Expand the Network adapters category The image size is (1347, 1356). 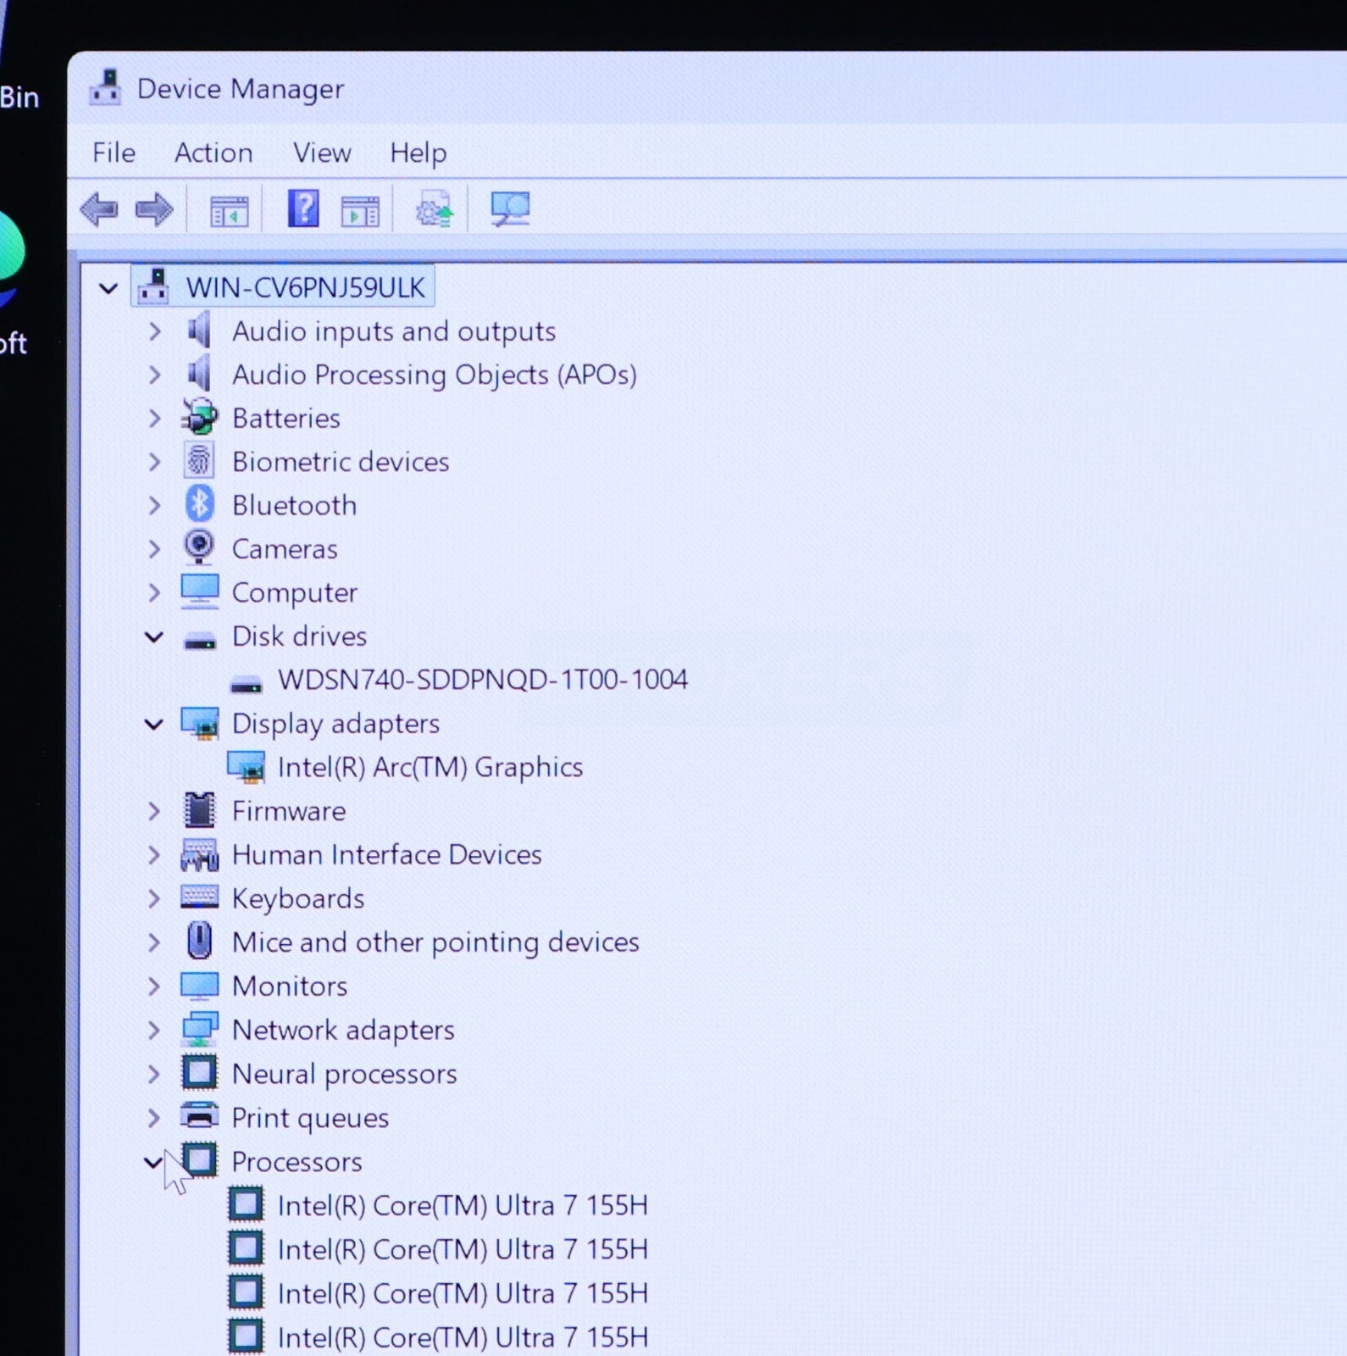point(154,1030)
